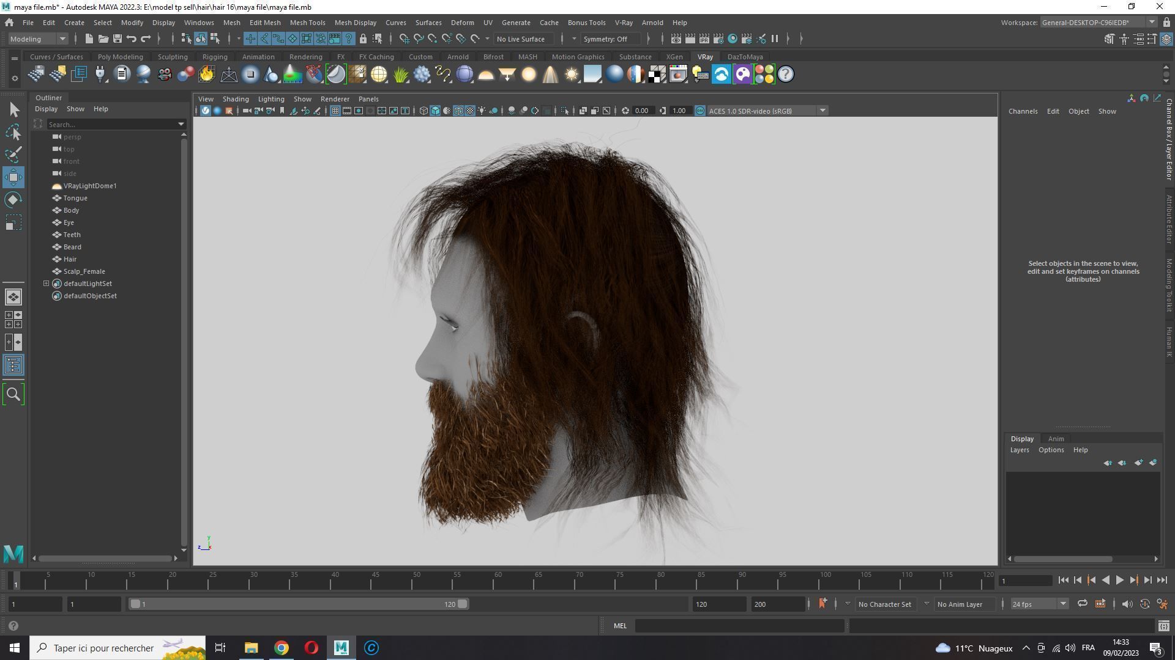Click the Outliner search field
The image size is (1175, 660).
click(x=111, y=125)
